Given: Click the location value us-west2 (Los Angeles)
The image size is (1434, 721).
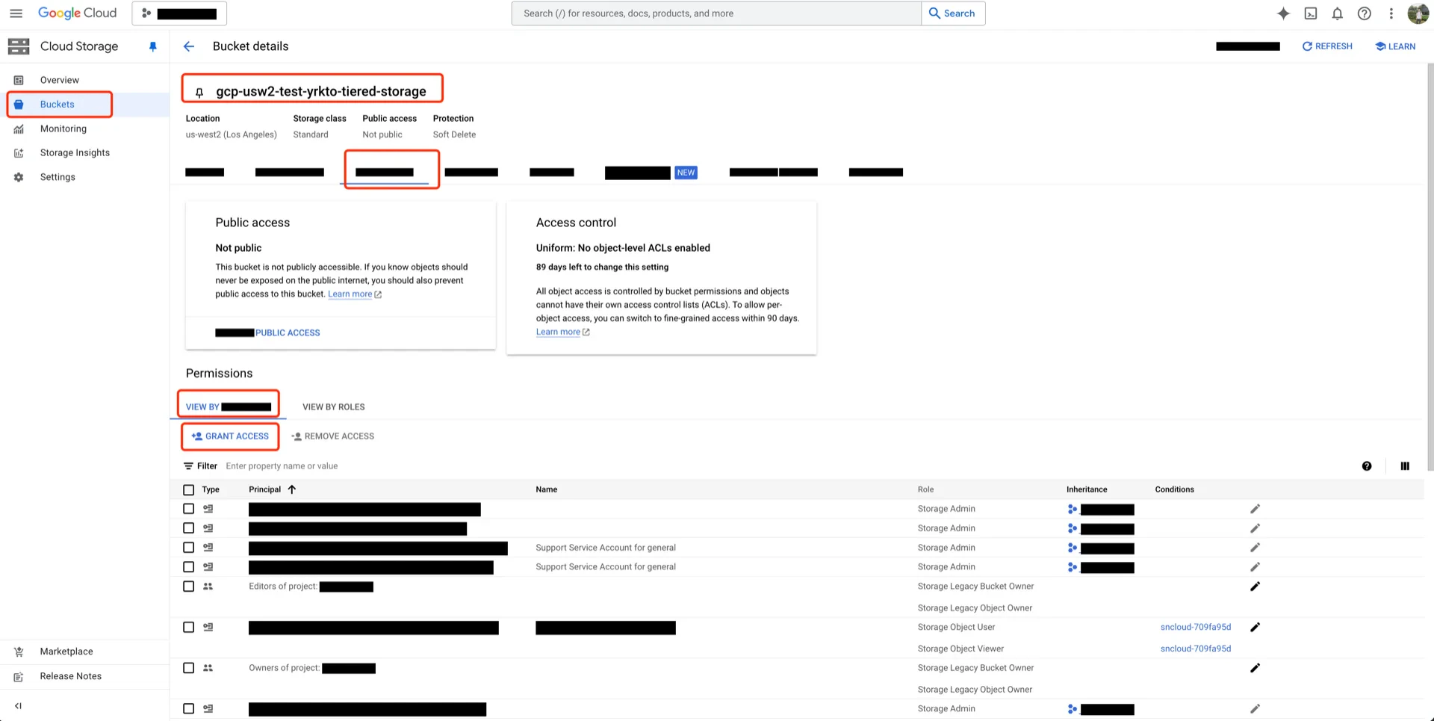Looking at the screenshot, I should click(232, 134).
